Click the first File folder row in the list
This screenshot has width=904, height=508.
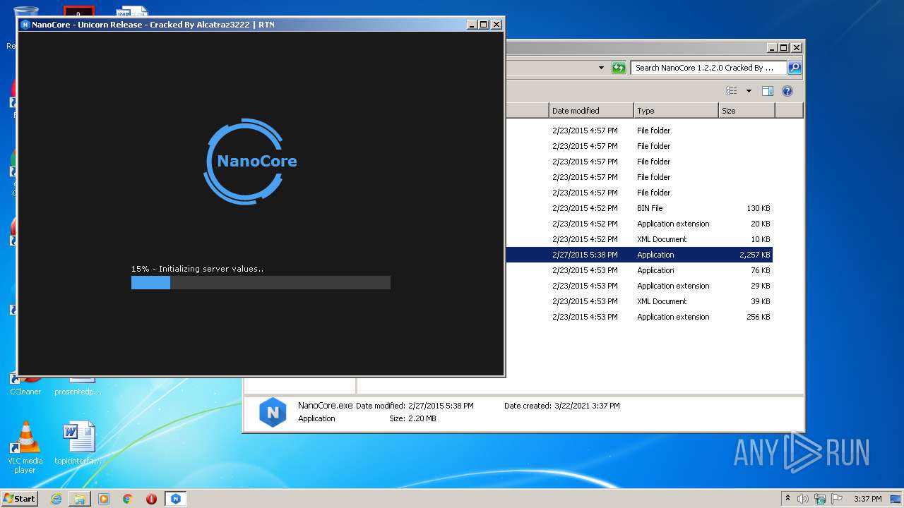tap(639, 131)
